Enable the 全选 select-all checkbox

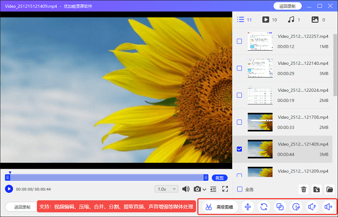[239, 189]
